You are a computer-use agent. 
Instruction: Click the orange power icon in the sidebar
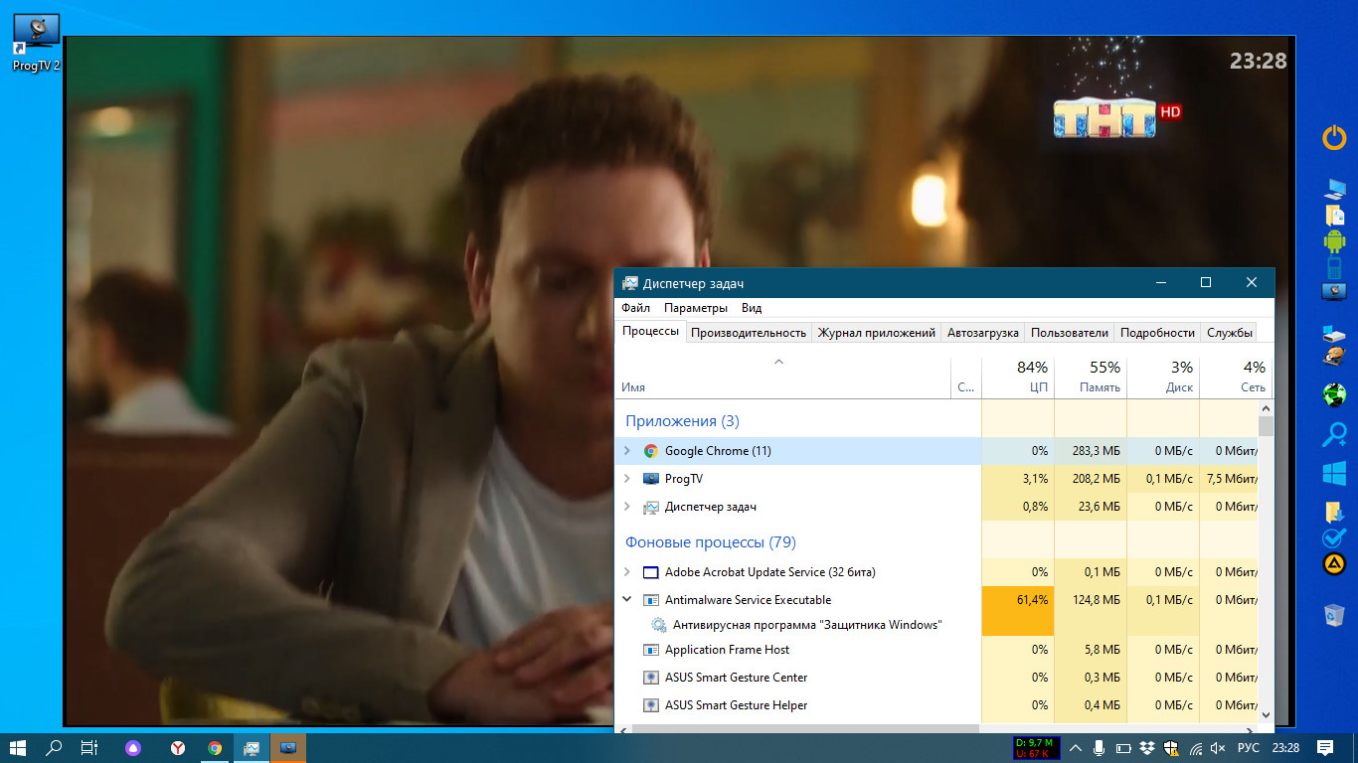coord(1333,138)
